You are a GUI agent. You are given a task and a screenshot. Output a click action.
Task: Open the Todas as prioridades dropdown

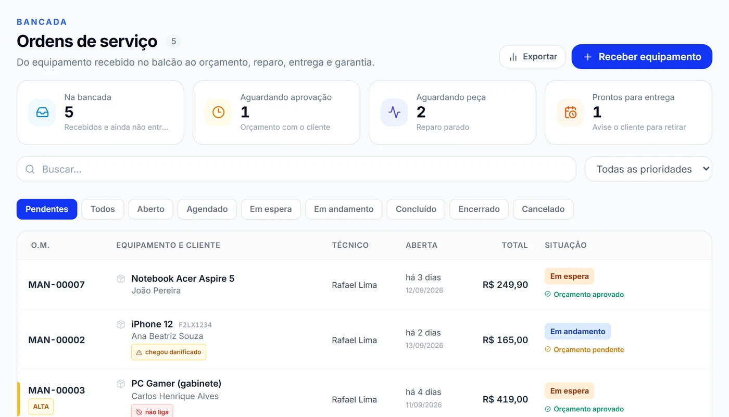pos(648,169)
